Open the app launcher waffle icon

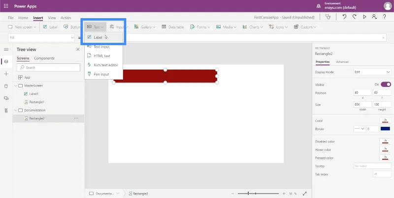[x=6, y=6]
